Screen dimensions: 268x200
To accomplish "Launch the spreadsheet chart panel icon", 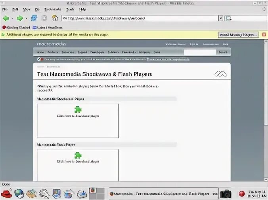I will pyautogui.click(x=69, y=194).
